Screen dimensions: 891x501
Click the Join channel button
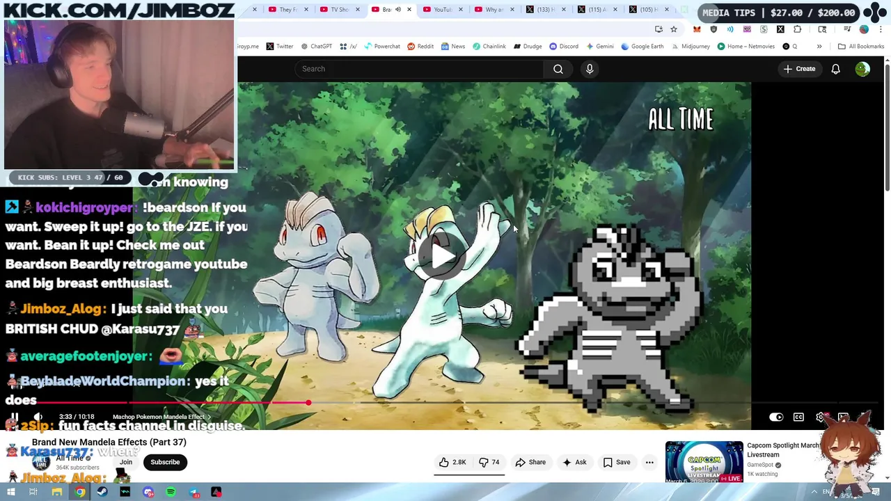pyautogui.click(x=125, y=462)
